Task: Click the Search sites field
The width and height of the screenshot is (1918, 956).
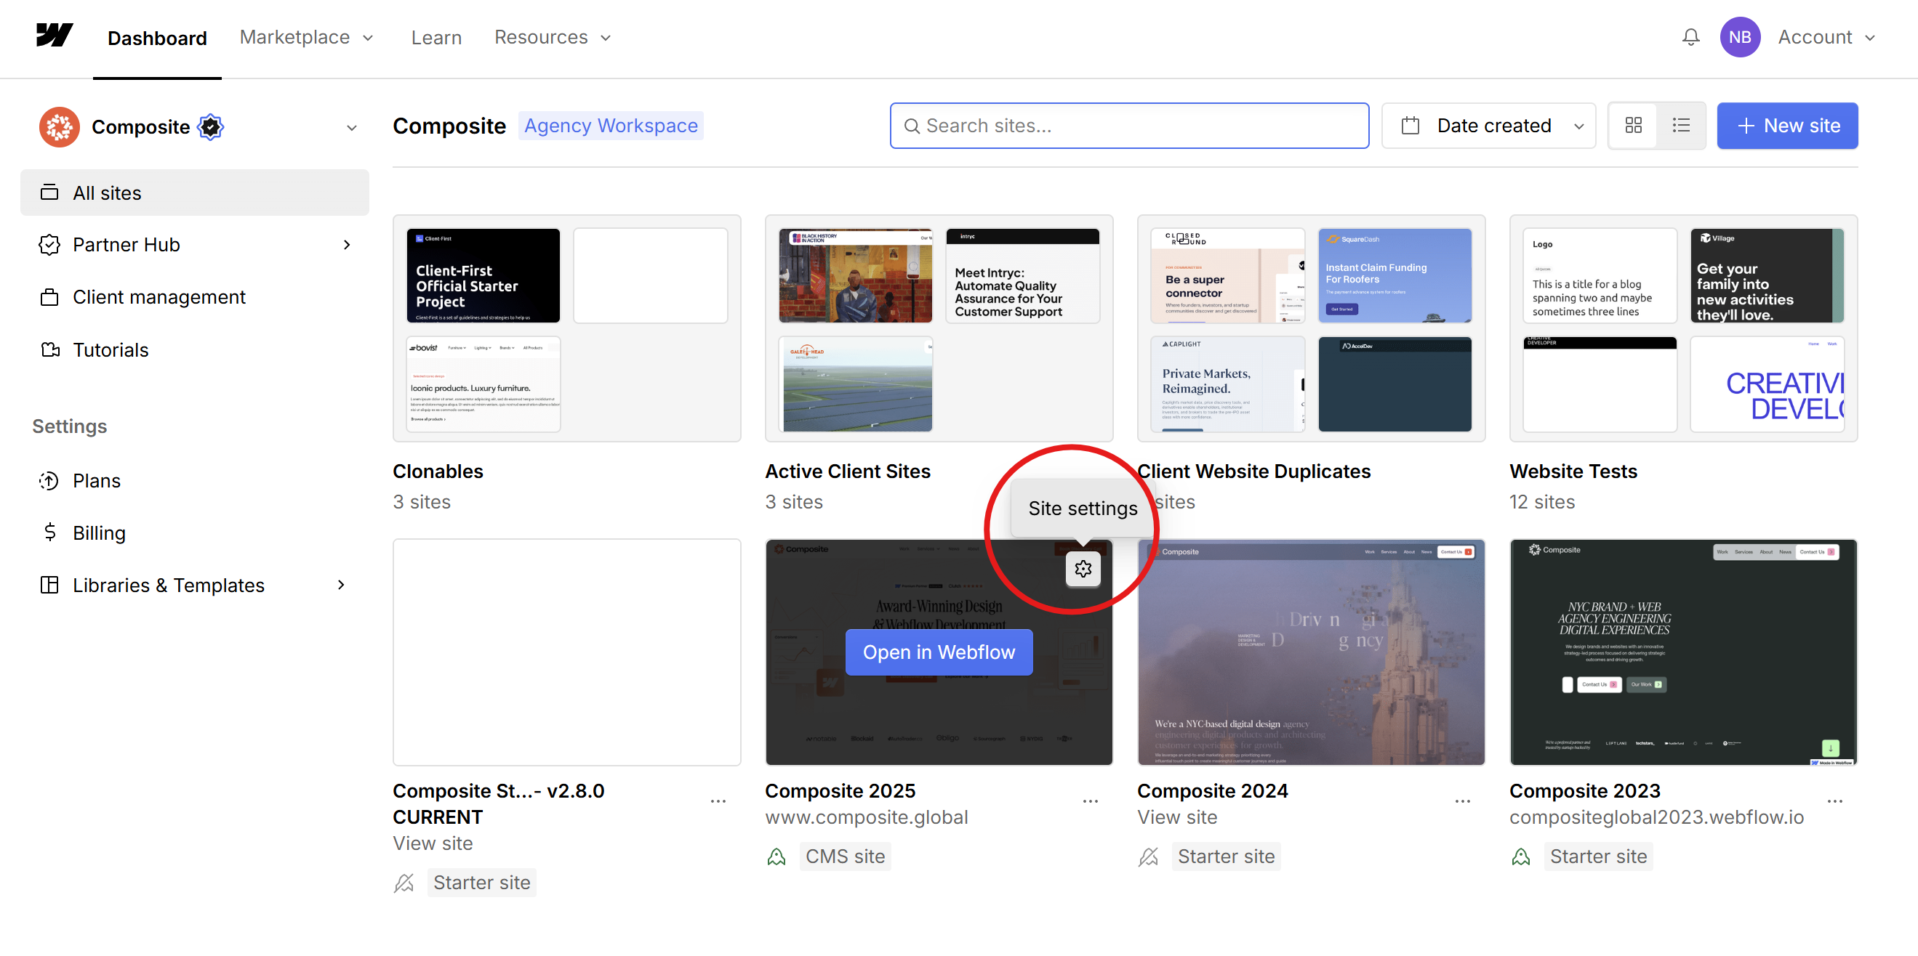Action: click(1128, 125)
